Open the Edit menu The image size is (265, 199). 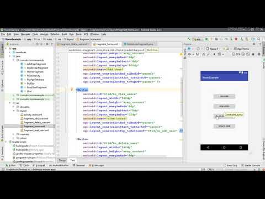pos(9,34)
